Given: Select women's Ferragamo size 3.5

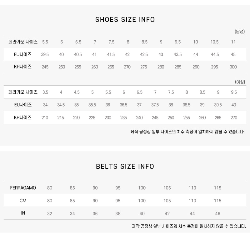Looking at the screenshot, I should click(x=45, y=92).
